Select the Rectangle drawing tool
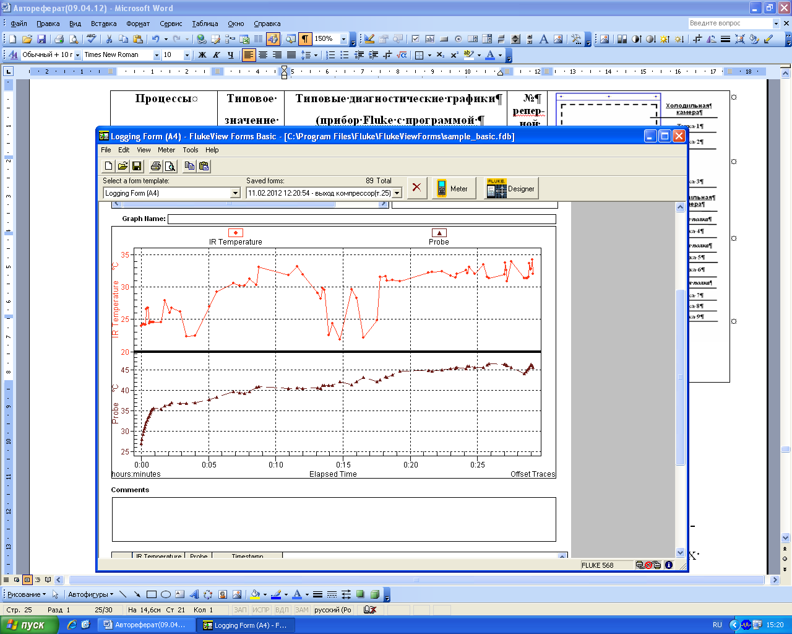 pos(151,594)
